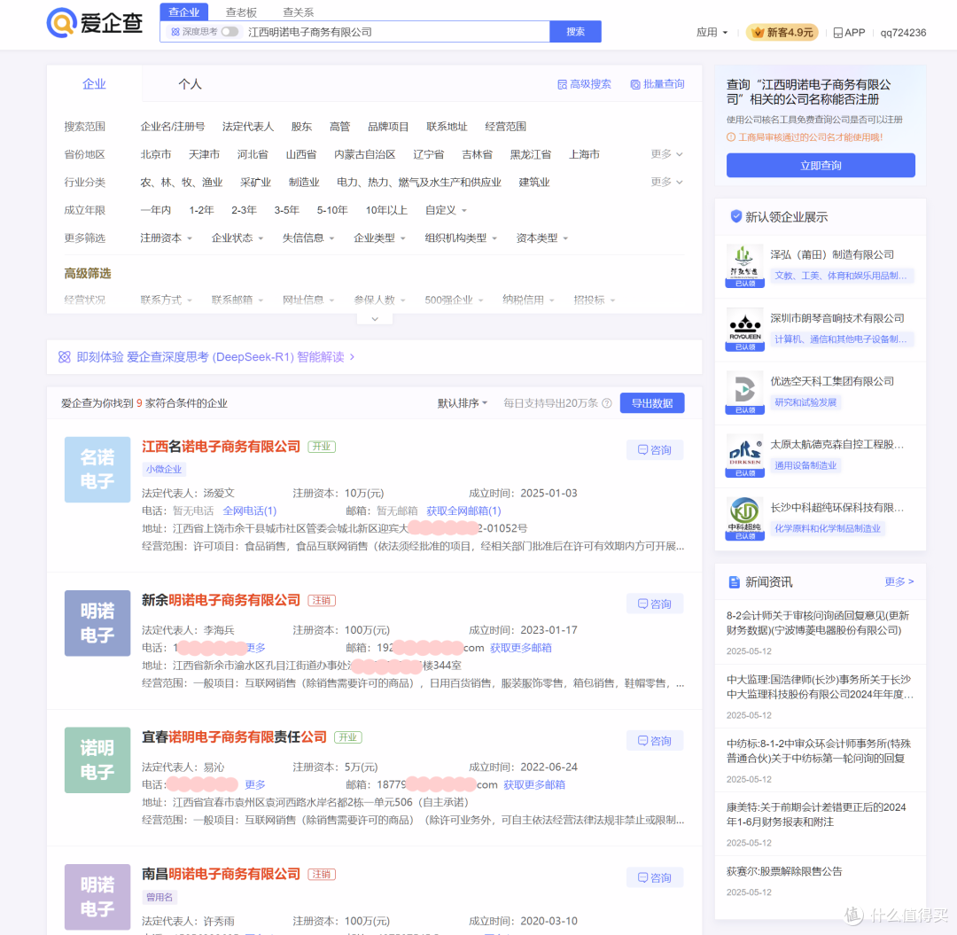Open 批量查询
This screenshot has height=935, width=957.
pos(657,84)
